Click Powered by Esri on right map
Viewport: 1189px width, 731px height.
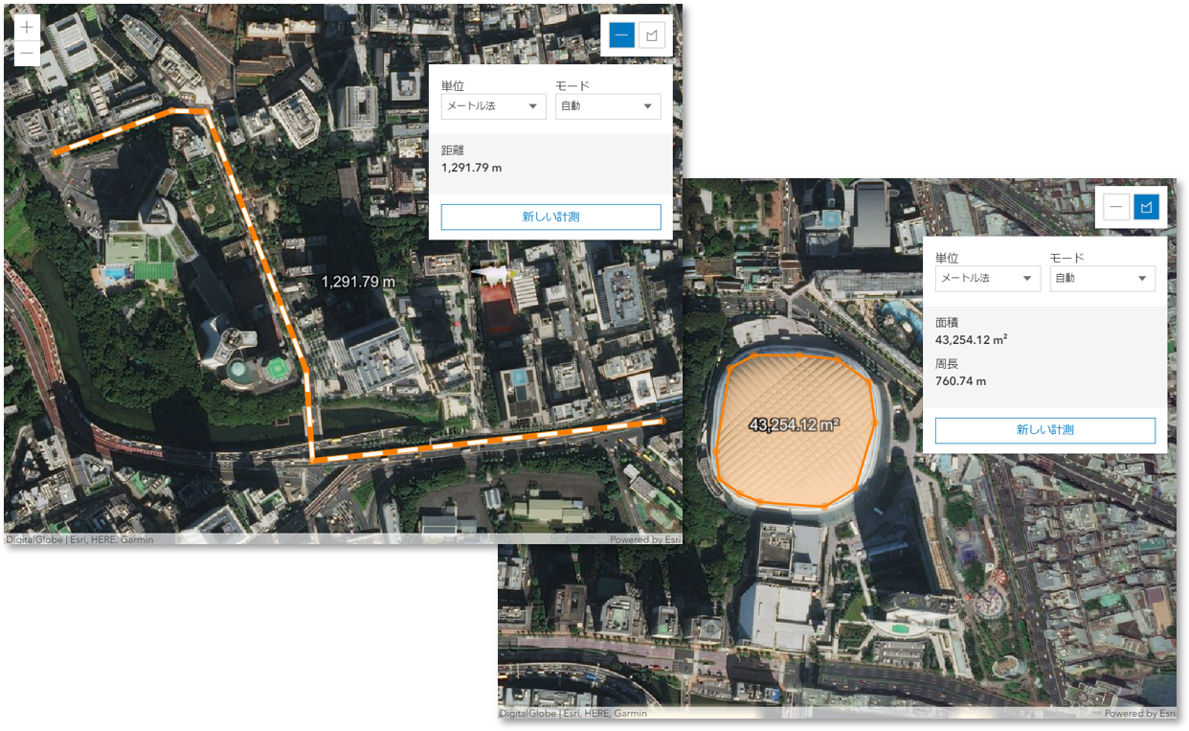(1139, 714)
